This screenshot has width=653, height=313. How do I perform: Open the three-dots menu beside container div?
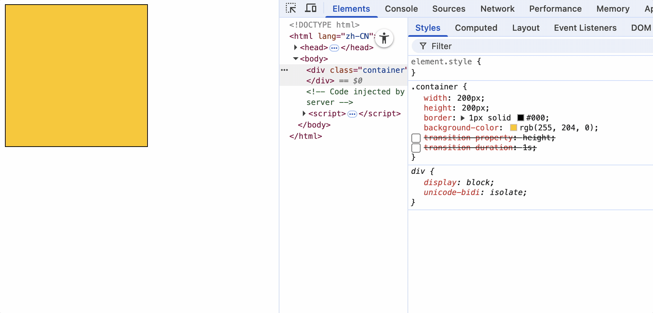pos(284,70)
